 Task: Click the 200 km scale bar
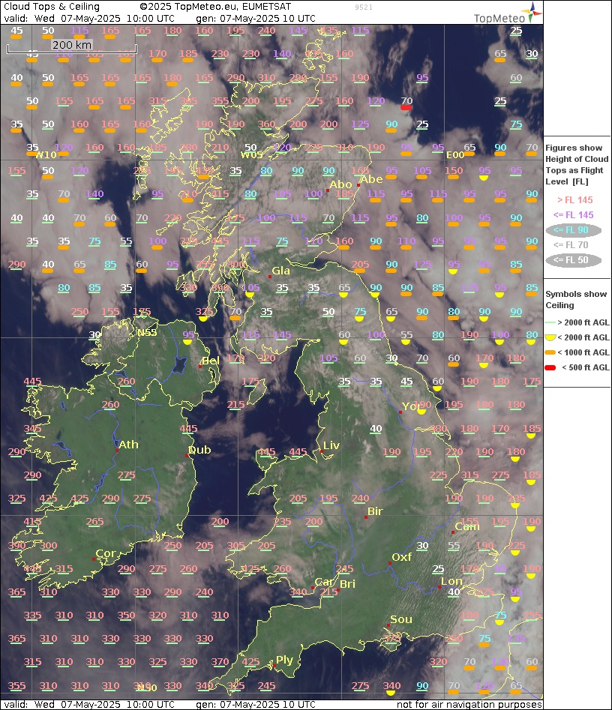(x=71, y=47)
